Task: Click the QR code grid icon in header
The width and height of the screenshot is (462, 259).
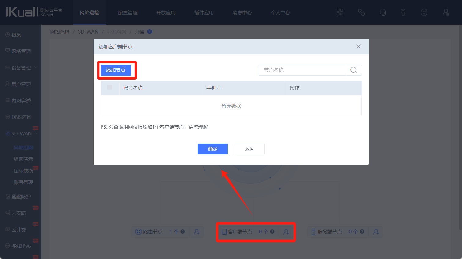Action: click(x=340, y=12)
